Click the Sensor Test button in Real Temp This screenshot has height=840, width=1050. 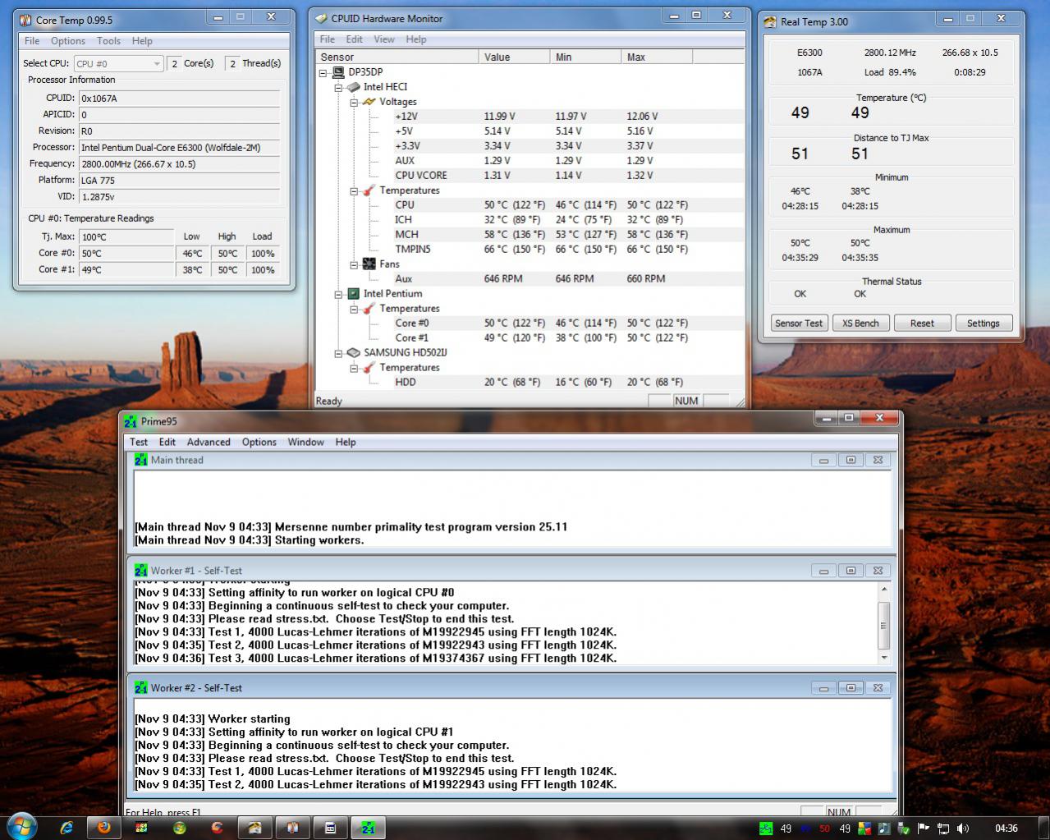pos(799,323)
